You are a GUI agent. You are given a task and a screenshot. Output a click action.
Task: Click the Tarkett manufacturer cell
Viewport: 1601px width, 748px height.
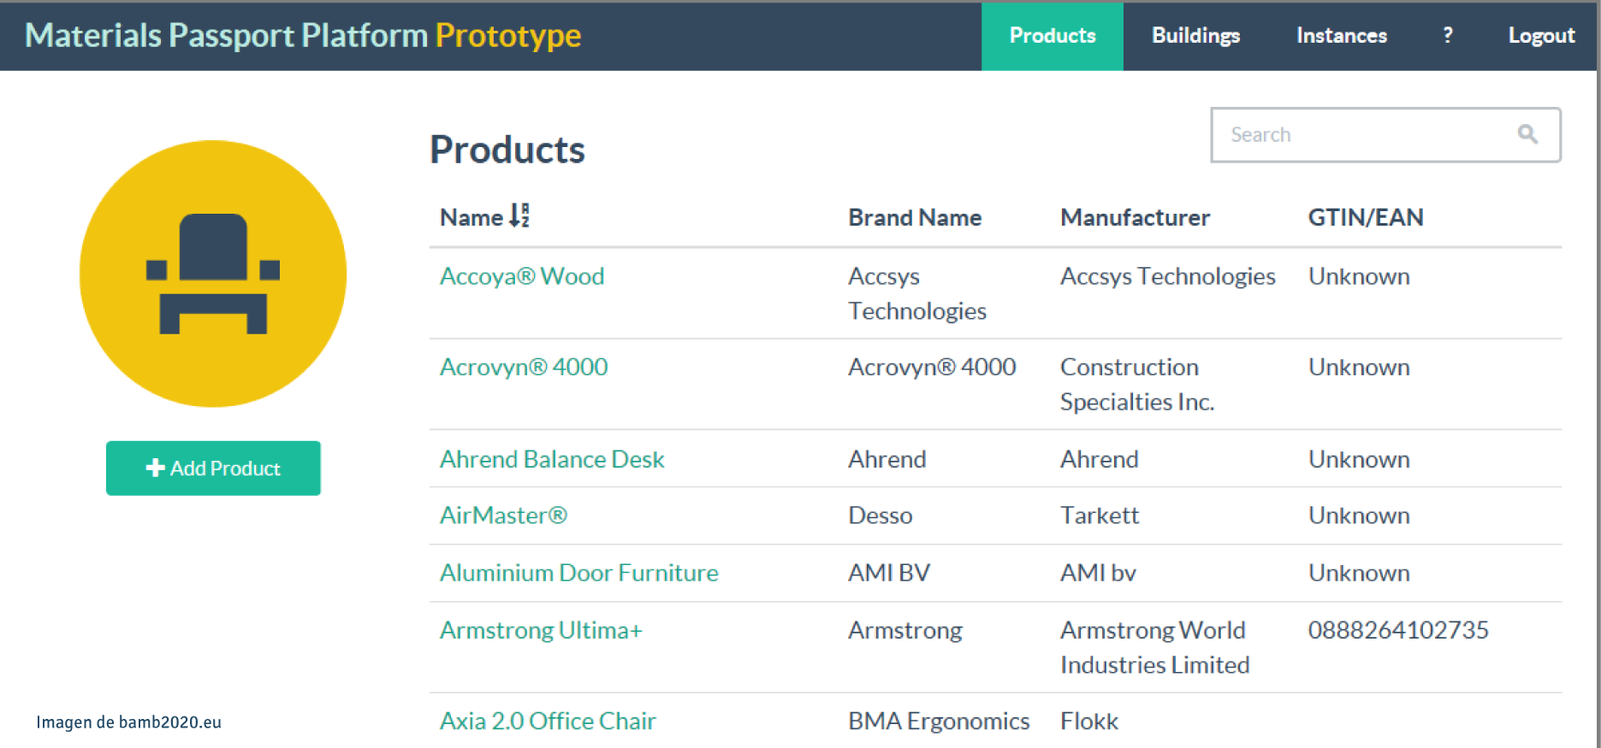pyautogui.click(x=1100, y=515)
